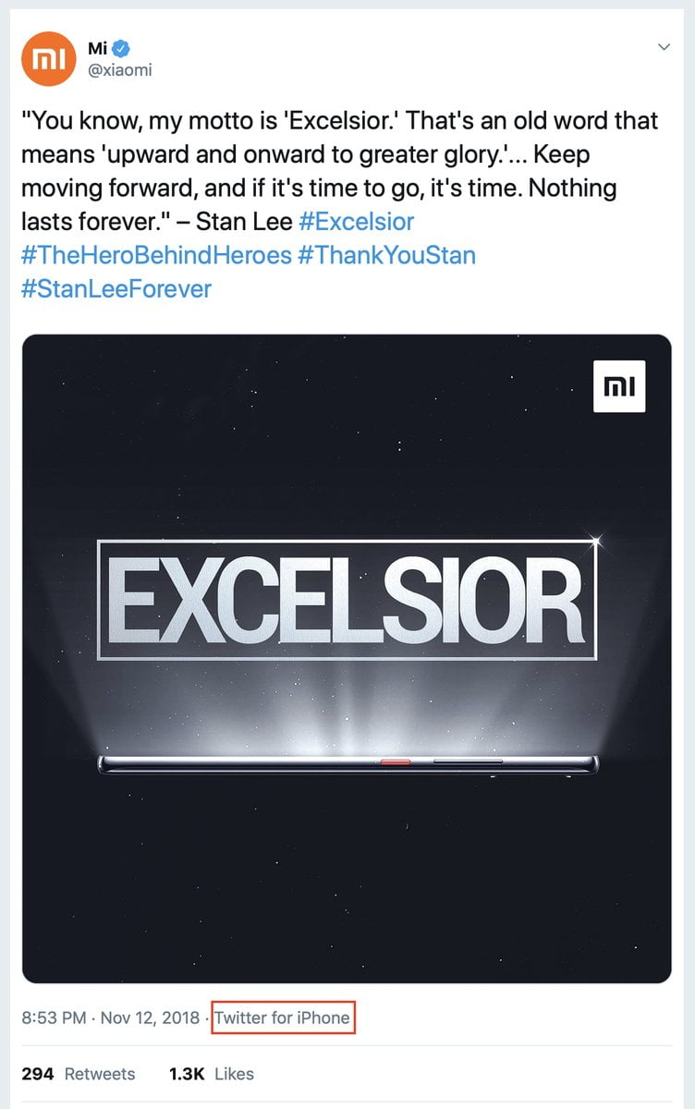This screenshot has height=1109, width=695.
Task: Open the #Excelsior hashtag
Action: point(358,222)
